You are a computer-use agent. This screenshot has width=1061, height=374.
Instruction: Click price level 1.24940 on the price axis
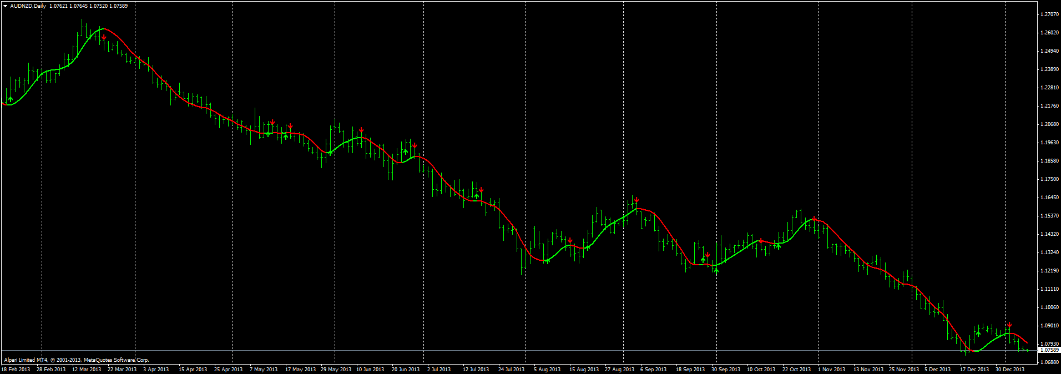click(1049, 51)
